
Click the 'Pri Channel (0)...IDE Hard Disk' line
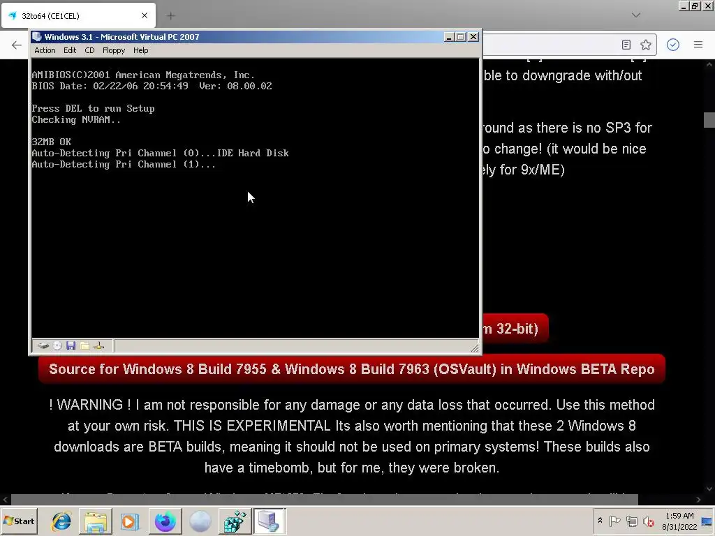click(x=160, y=153)
